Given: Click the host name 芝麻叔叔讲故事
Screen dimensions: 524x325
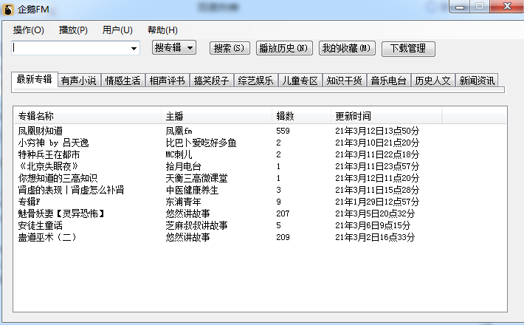Looking at the screenshot, I should pos(197,225).
